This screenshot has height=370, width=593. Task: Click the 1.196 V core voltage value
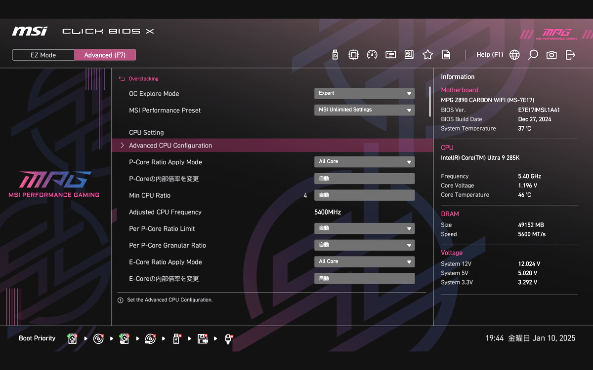[528, 185]
